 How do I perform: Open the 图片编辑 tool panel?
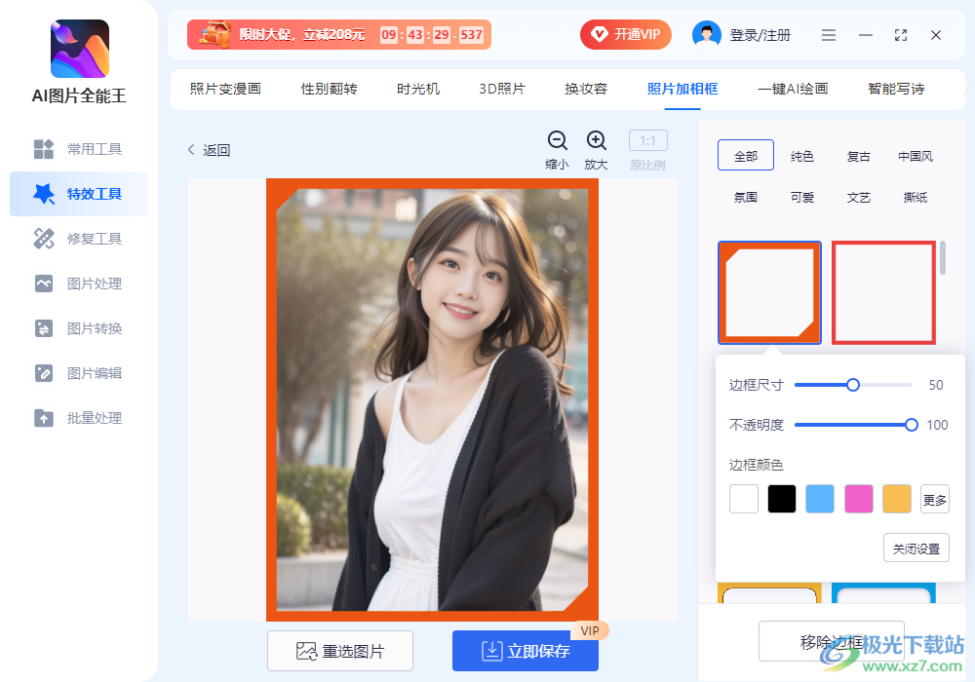pos(78,373)
